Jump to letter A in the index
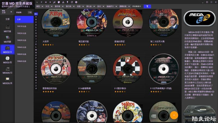The image size is (218, 123). pos(36,17)
